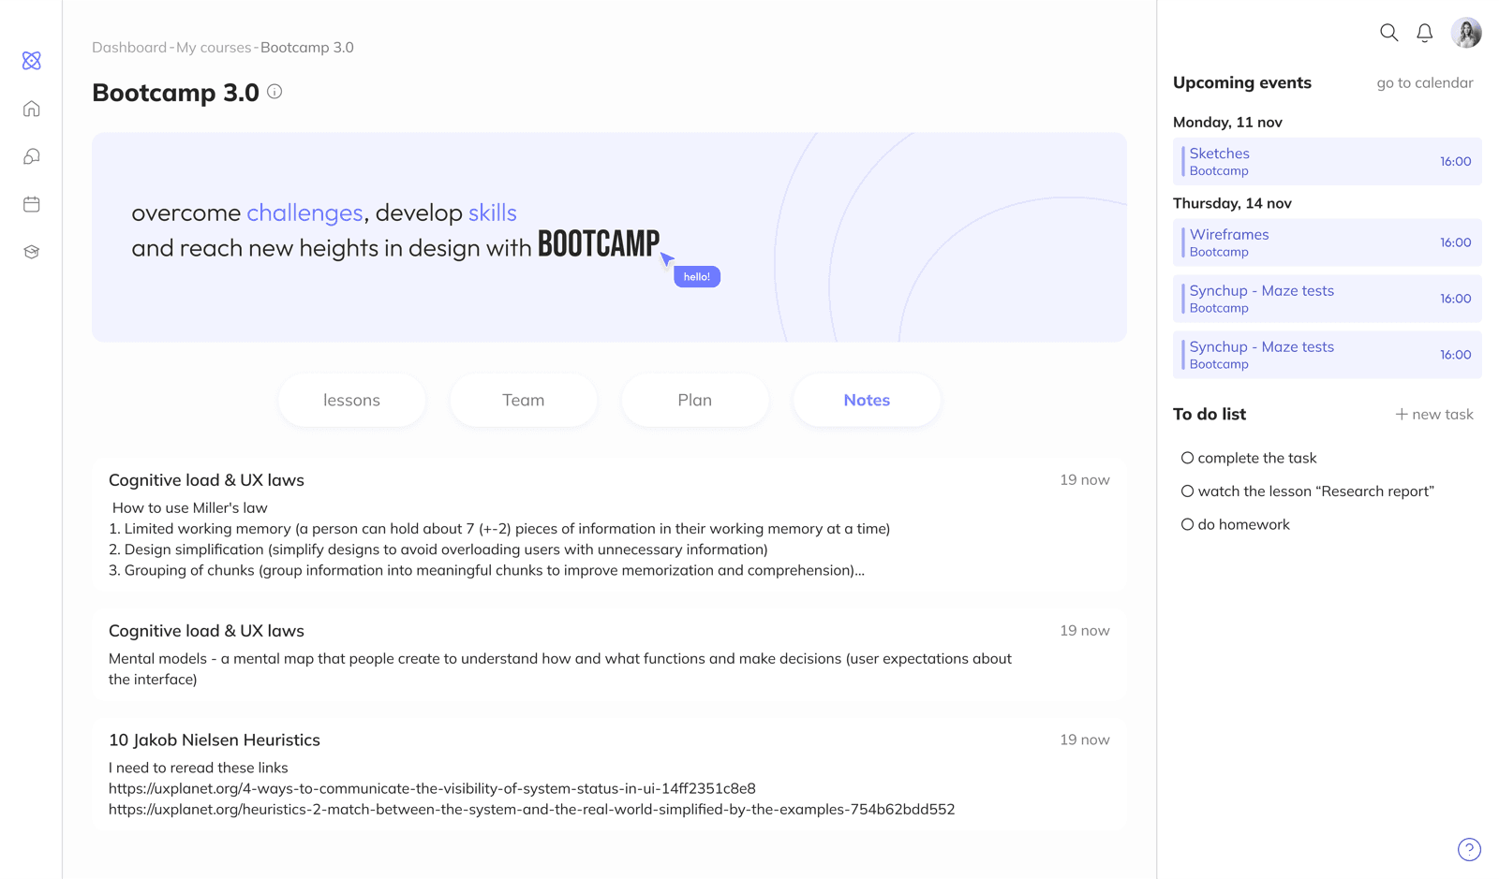
Task: Select the Notes tab
Action: coord(867,400)
